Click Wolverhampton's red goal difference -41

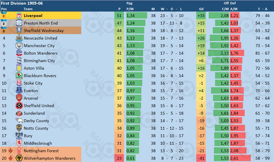click(201, 158)
